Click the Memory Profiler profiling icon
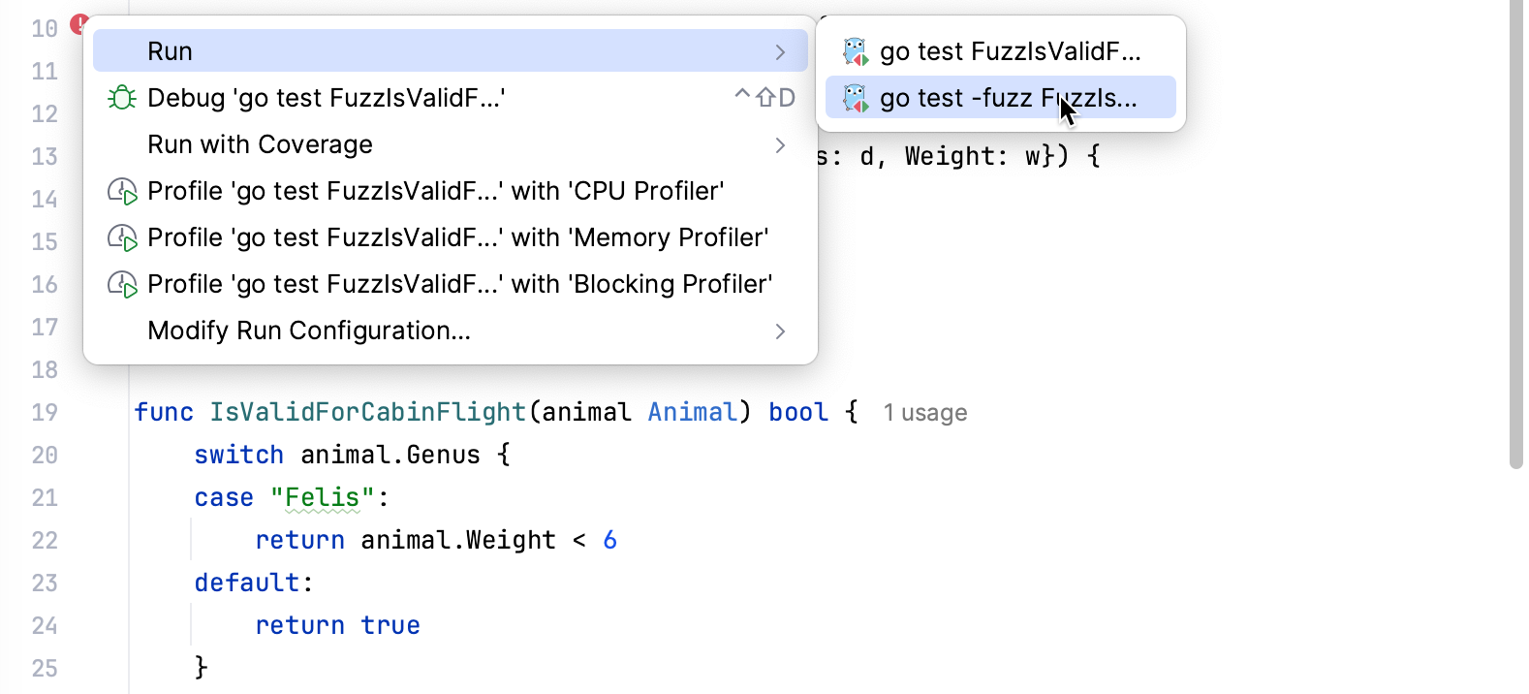Viewport: 1529px width, 694px height. click(x=122, y=237)
